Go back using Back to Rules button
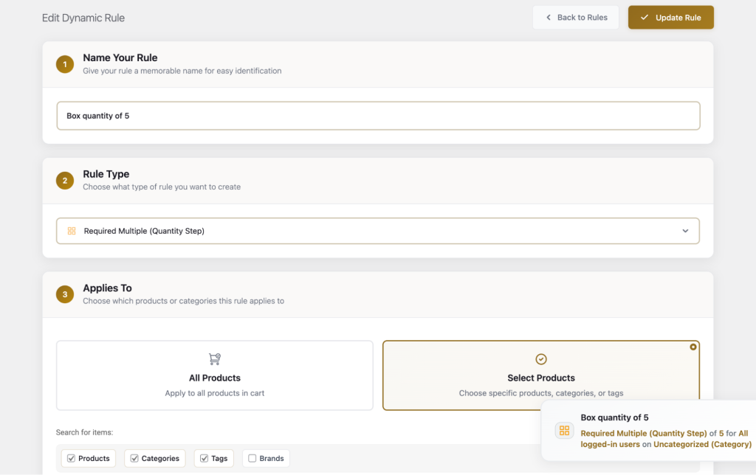This screenshot has height=475, width=756. click(576, 18)
